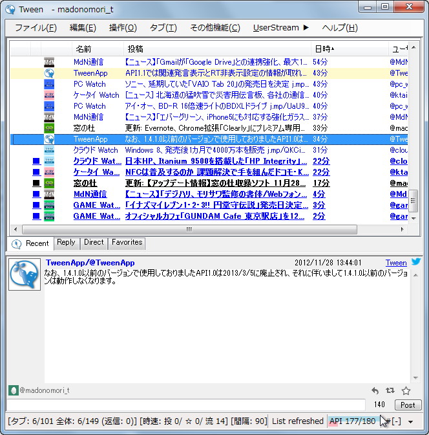
Task: Click the horizontal scroll right arrow
Action: point(402,229)
